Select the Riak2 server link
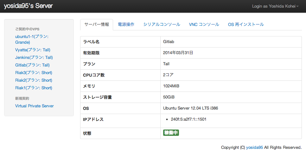Viewport: 306px width, 152px height. point(34,80)
